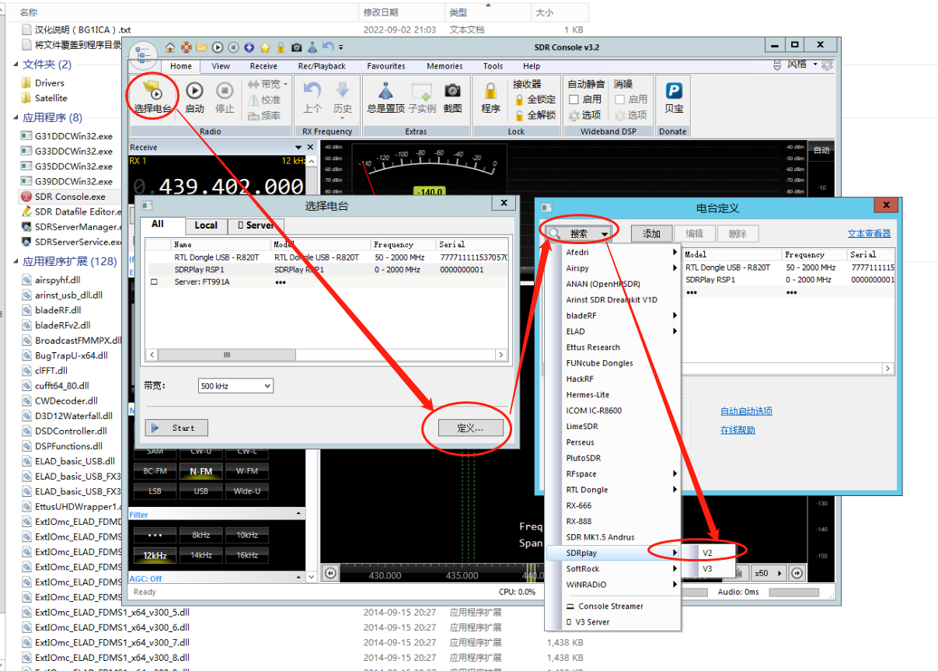Open the Memories ribbon tab
Screen dimensions: 938x671
pyautogui.click(x=445, y=66)
